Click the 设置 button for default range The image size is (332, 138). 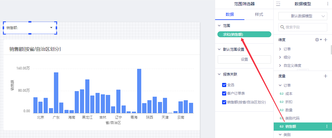244,59
